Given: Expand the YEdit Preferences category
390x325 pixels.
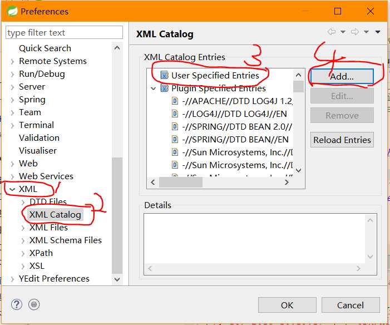Looking at the screenshot, I should click(x=12, y=279).
